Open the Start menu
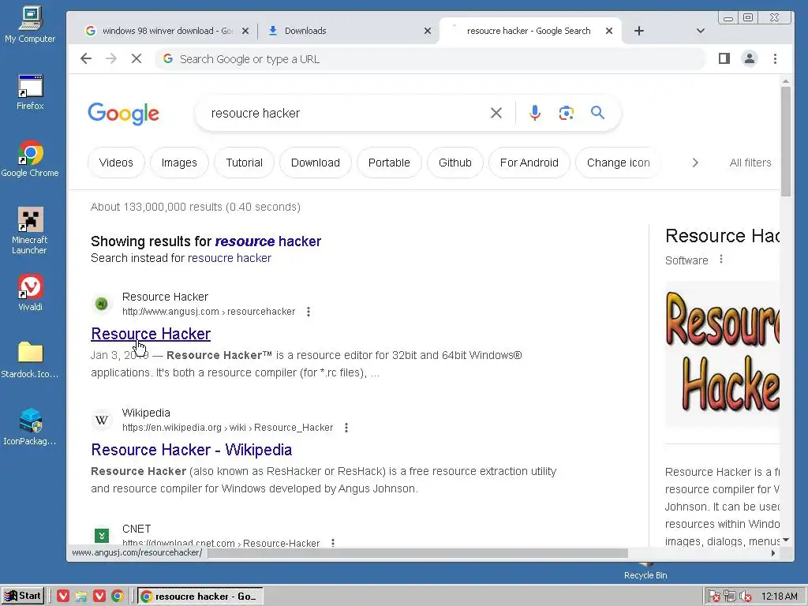 pos(23,596)
